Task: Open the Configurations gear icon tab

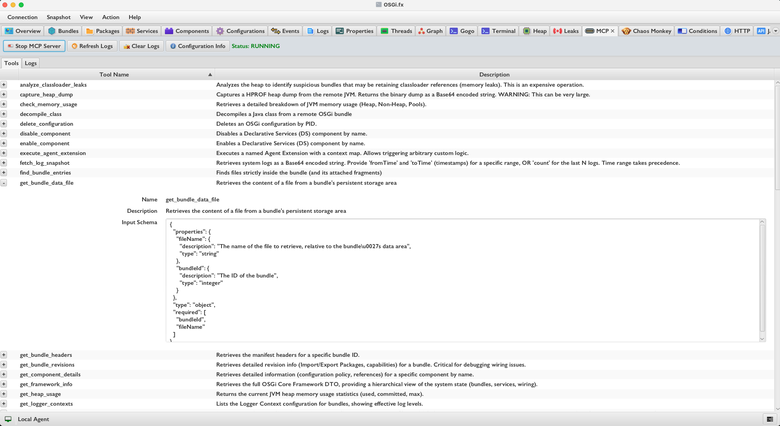Action: tap(220, 31)
